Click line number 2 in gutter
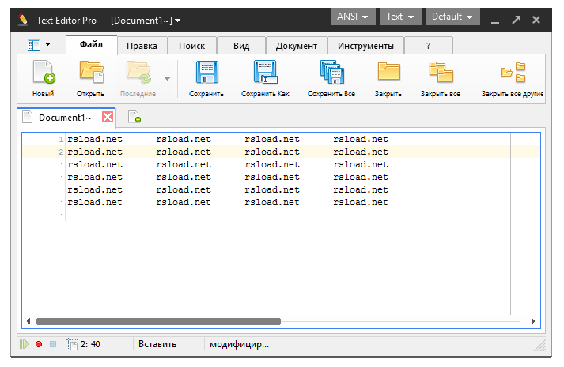Image resolution: width=564 pixels, height=367 pixels. pos(61,152)
